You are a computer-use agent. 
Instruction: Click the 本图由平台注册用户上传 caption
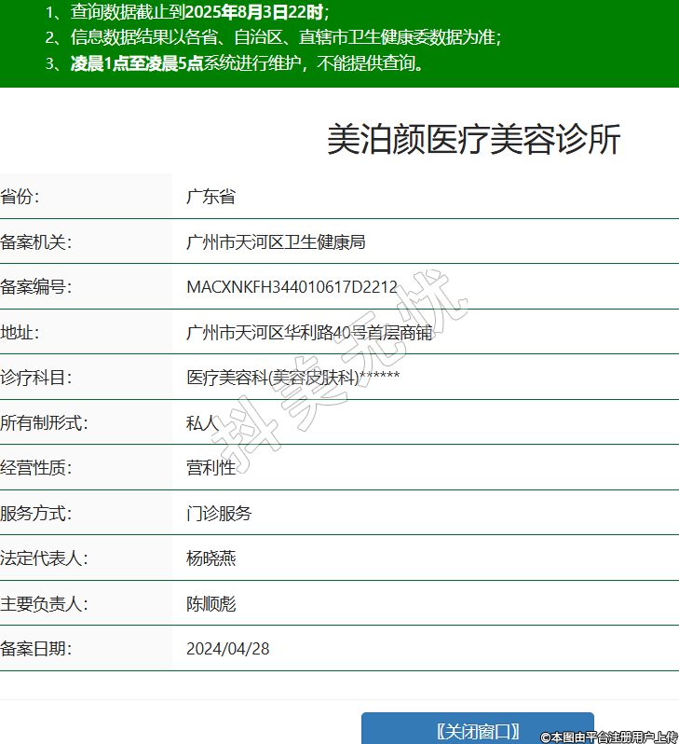[x=609, y=737]
